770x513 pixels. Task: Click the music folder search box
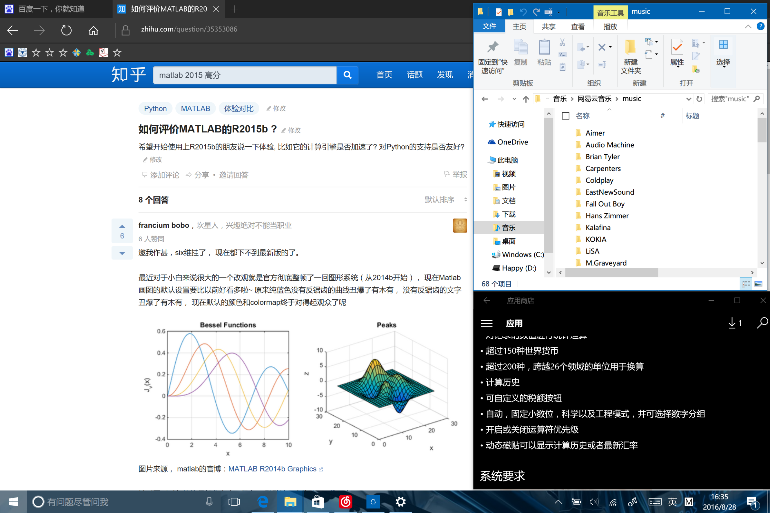[x=730, y=99]
